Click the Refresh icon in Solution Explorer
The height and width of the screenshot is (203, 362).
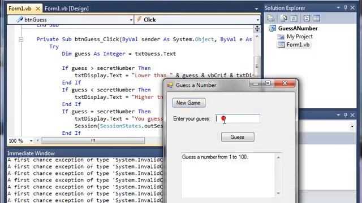click(294, 18)
